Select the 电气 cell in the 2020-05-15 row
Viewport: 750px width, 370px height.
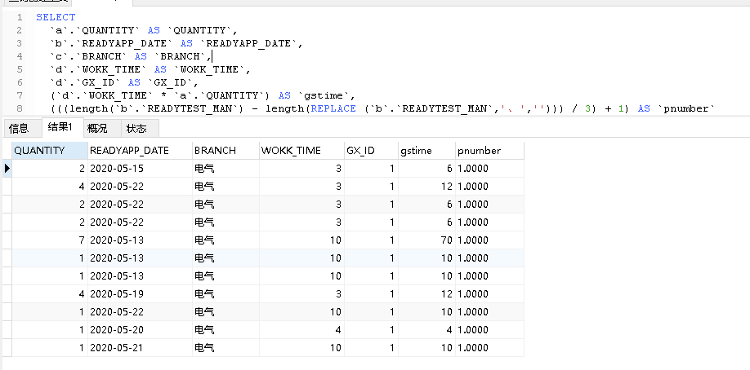225,169
